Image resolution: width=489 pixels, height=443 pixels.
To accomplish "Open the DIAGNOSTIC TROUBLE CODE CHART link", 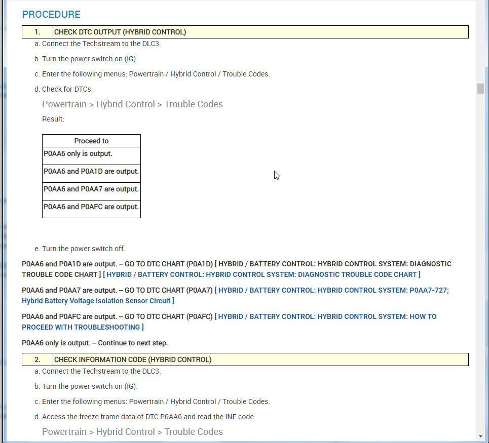I will (x=261, y=274).
